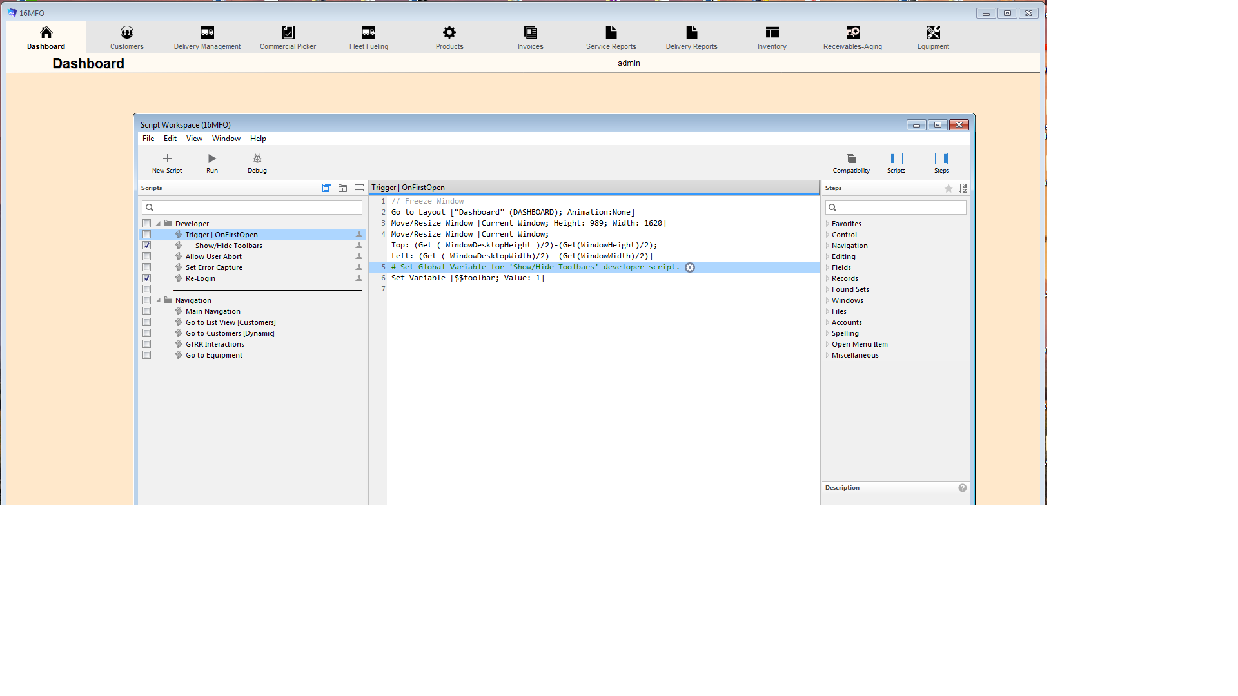Screen dimensions: 1238x696
Task: Toggle the Compatibility panel icon
Action: click(x=851, y=159)
